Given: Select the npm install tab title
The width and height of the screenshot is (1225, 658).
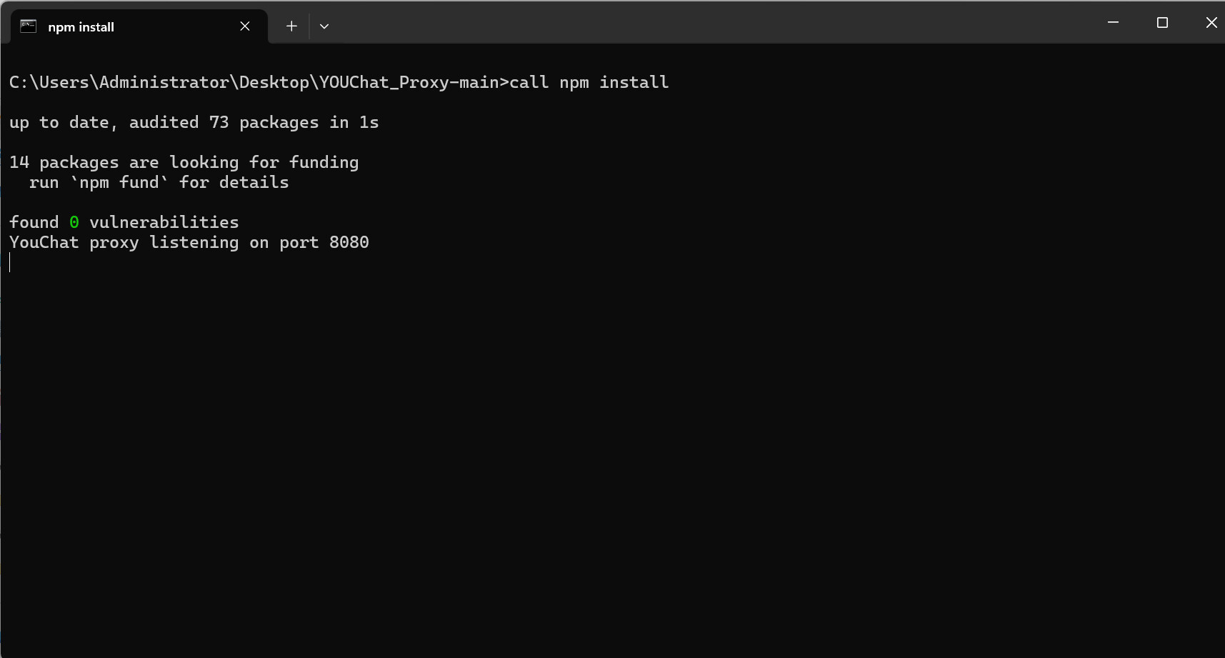Looking at the screenshot, I should pyautogui.click(x=81, y=27).
